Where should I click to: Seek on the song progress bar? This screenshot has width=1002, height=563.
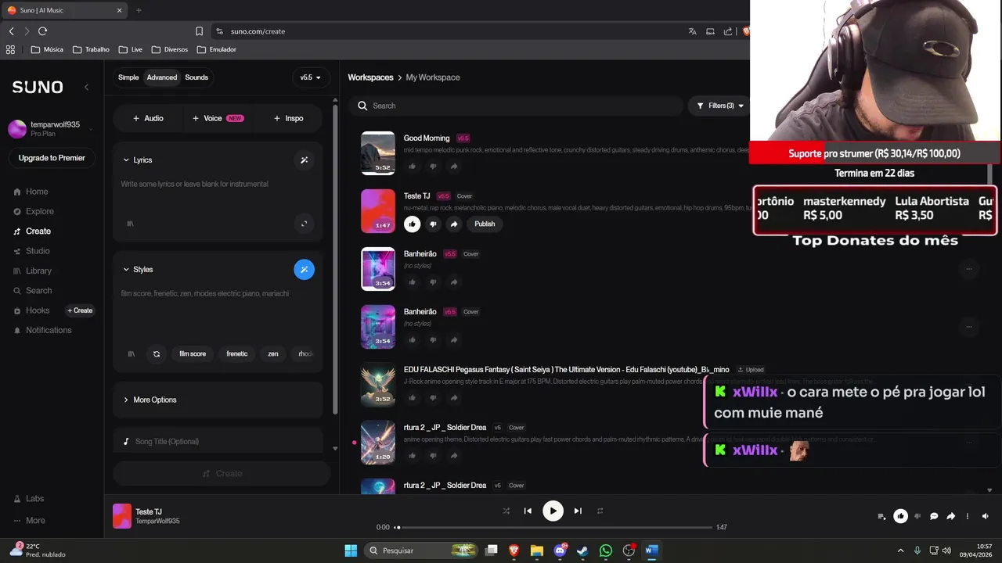(x=554, y=527)
